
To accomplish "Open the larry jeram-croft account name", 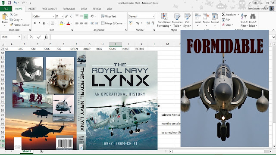I will coord(257,9).
